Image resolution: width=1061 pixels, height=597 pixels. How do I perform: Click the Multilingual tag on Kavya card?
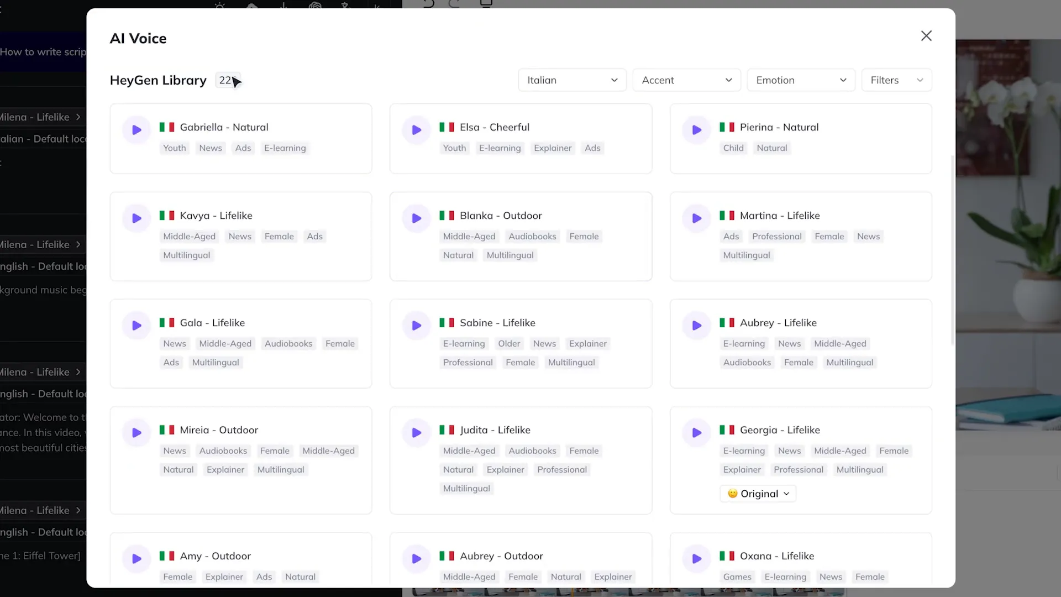coord(187,255)
